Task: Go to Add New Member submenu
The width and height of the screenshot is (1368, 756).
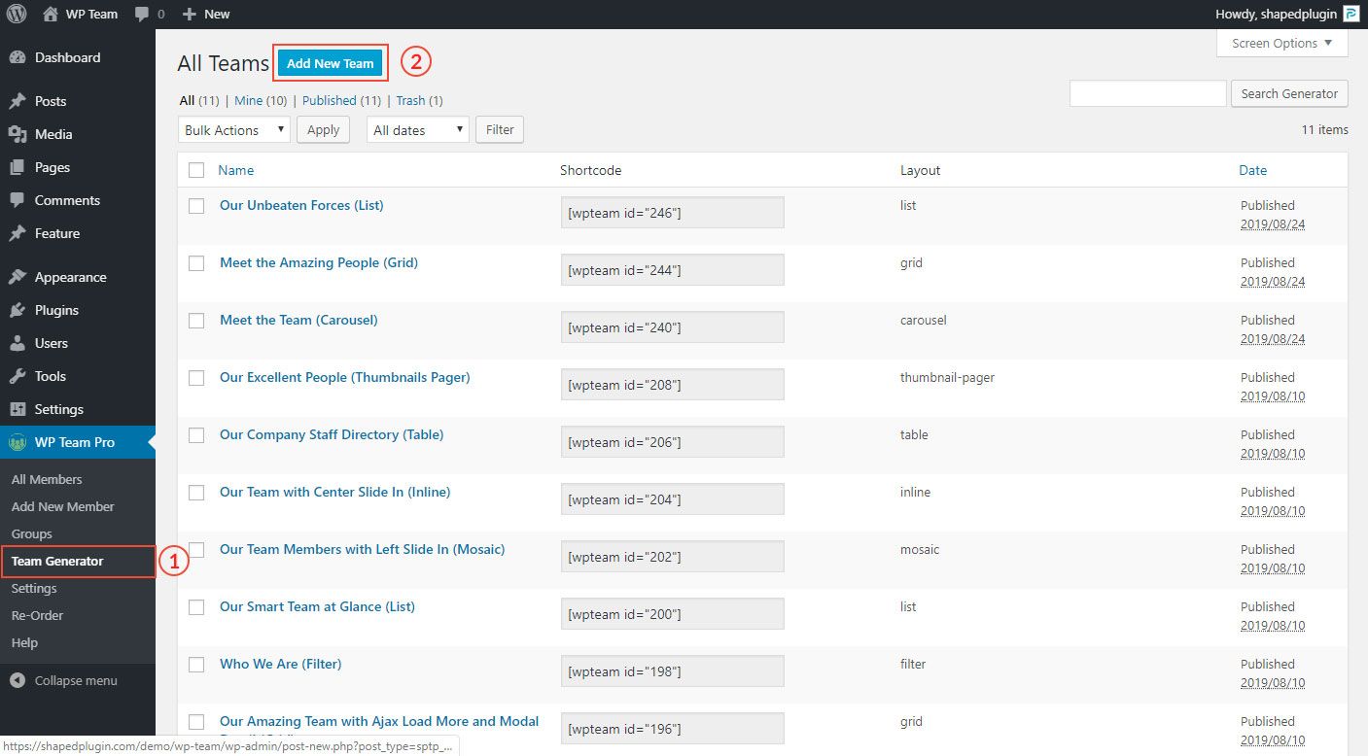Action: [x=62, y=506]
